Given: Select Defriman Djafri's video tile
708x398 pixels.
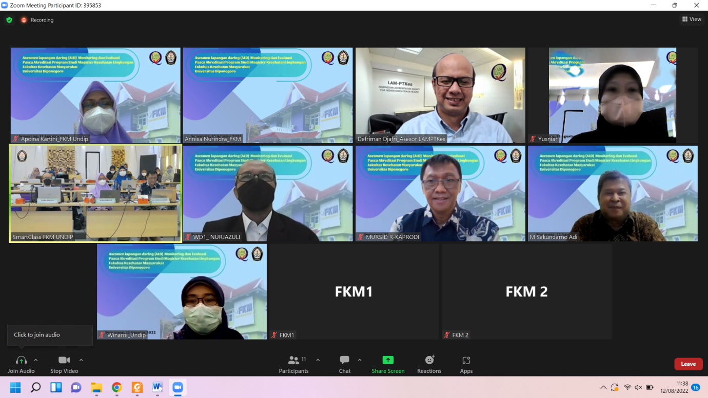Looking at the screenshot, I should pos(440,95).
